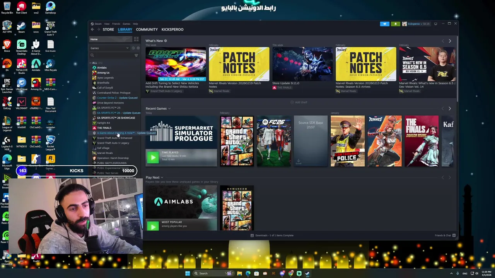Viewport: 495px width, 278px height.
Task: Switch to collections grid view icon
Action: pos(136,39)
